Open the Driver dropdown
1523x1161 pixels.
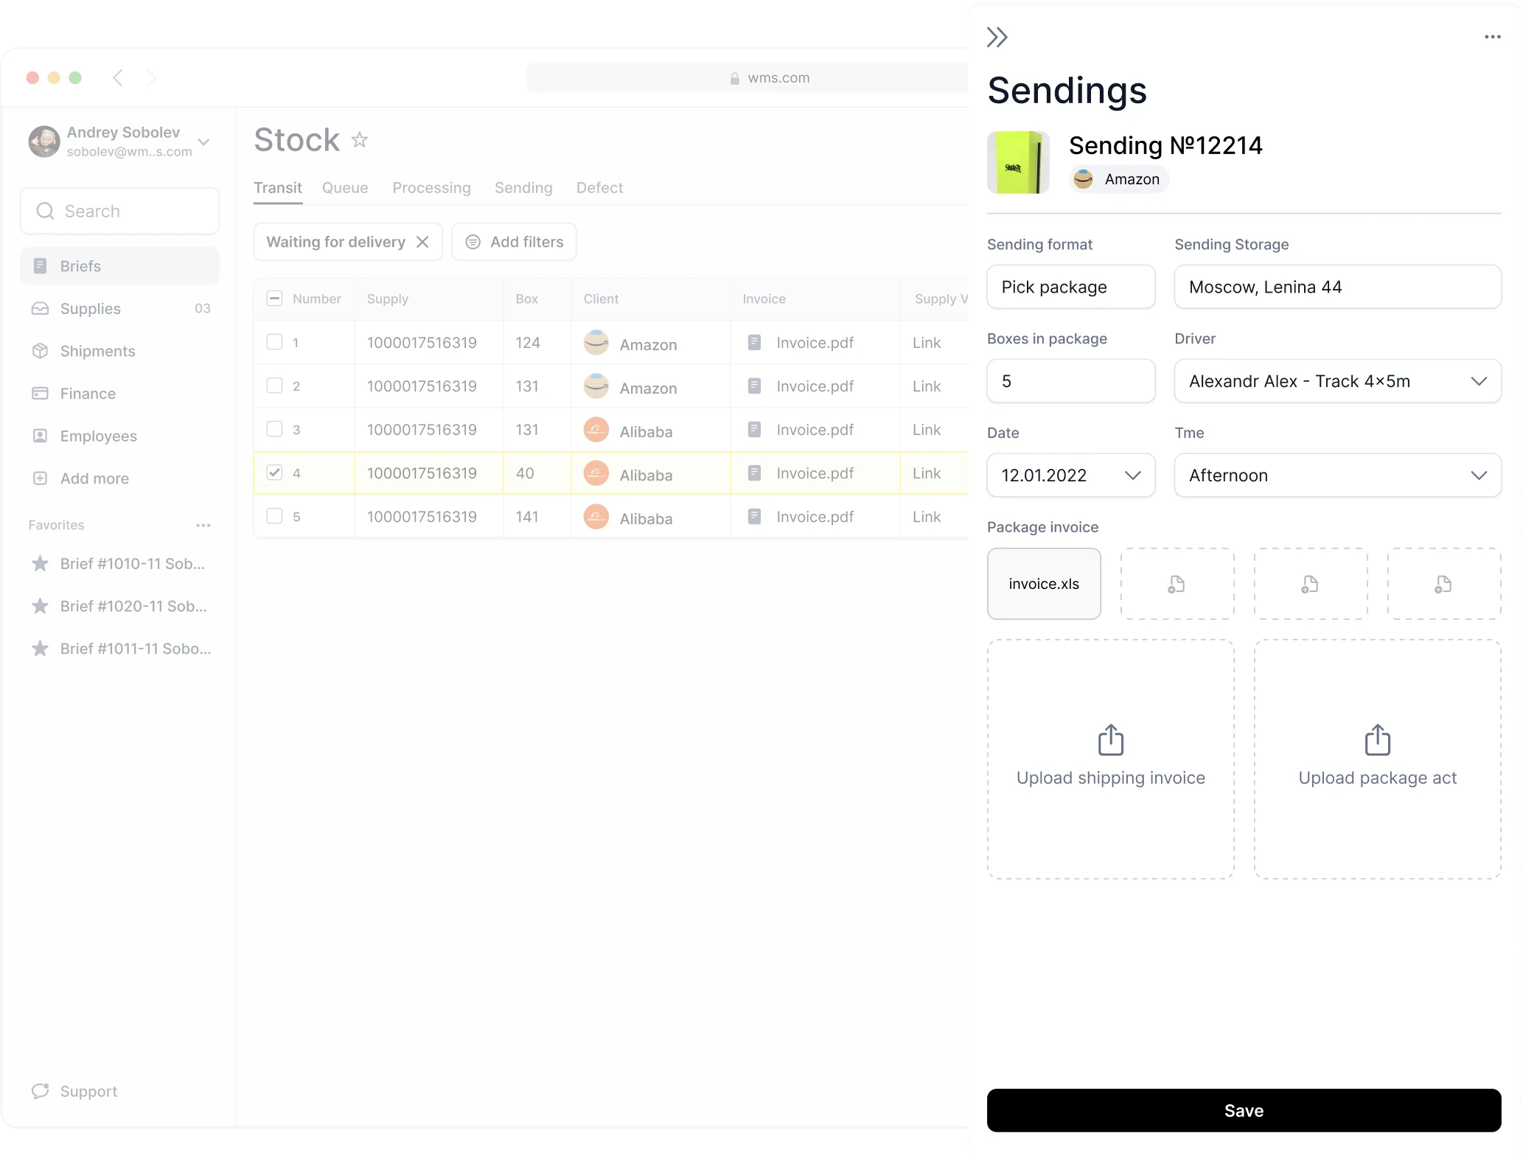[1337, 381]
